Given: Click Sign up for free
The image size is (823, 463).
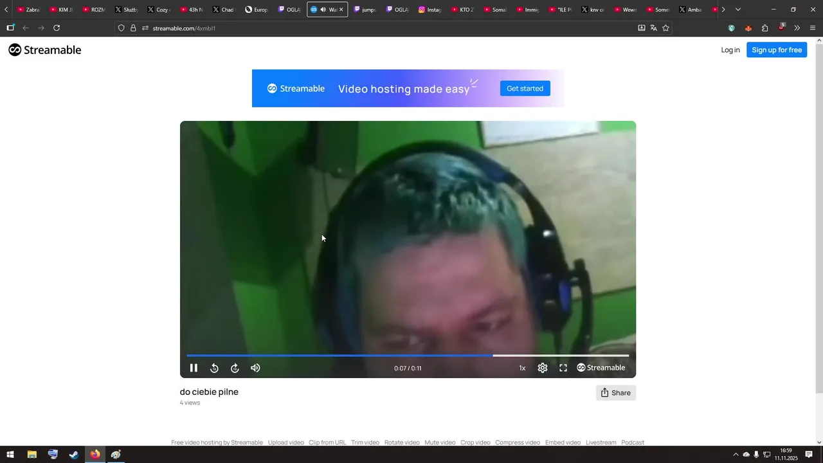Looking at the screenshot, I should point(777,50).
